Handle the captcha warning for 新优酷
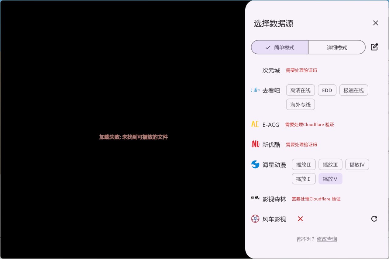This screenshot has width=389, height=259. pyautogui.click(x=301, y=145)
